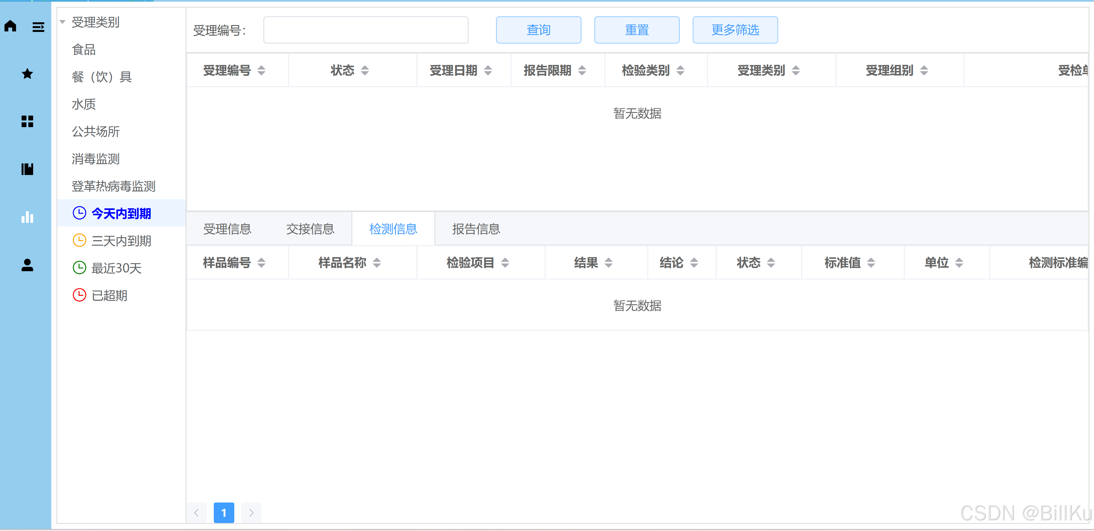The image size is (1094, 531).
Task: Click the bookmark book icon in sidebar
Action: coord(27,169)
